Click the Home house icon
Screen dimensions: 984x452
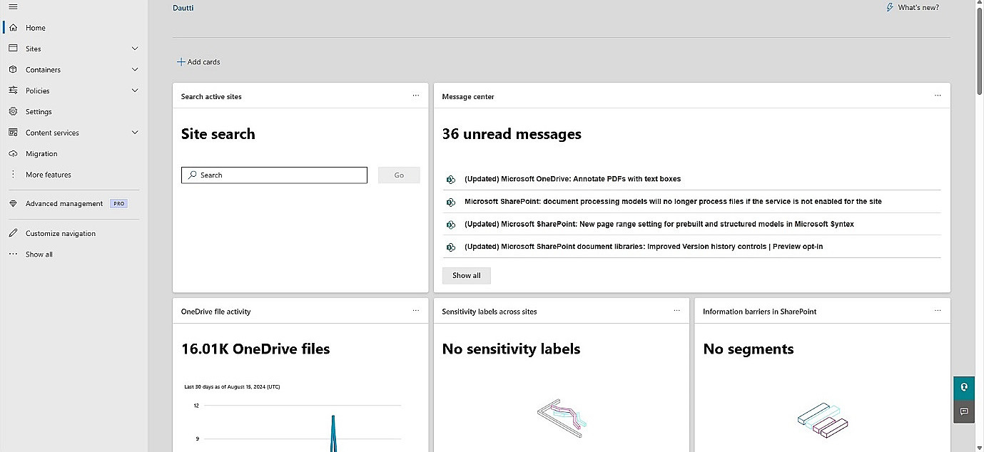point(13,28)
